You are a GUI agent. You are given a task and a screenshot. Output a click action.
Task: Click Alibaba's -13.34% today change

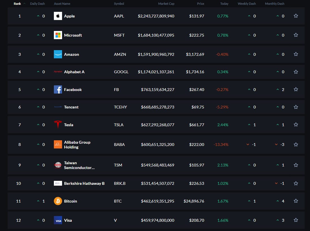pyautogui.click(x=221, y=144)
